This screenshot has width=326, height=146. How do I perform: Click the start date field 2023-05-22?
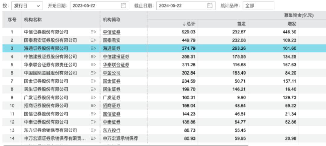(100, 6)
